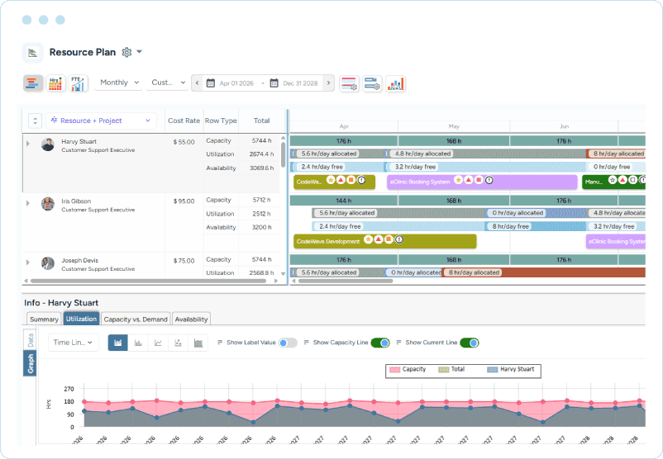Toggle Show Current Line switch

470,343
